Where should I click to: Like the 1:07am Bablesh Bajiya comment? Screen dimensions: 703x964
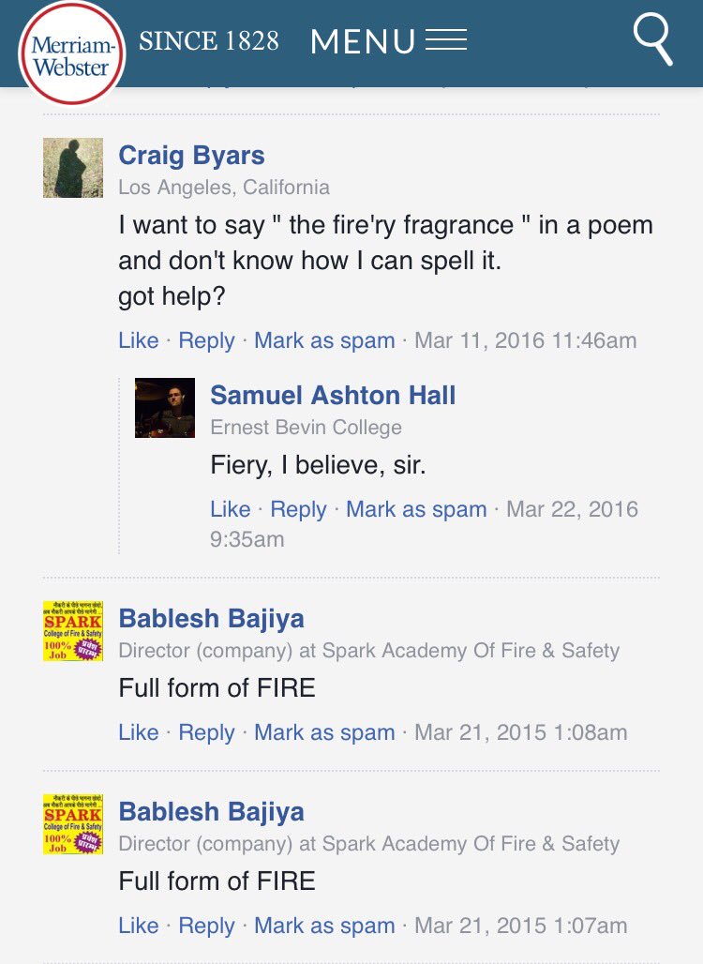(x=139, y=926)
